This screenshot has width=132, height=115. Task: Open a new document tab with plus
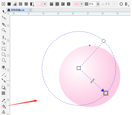point(30,10)
